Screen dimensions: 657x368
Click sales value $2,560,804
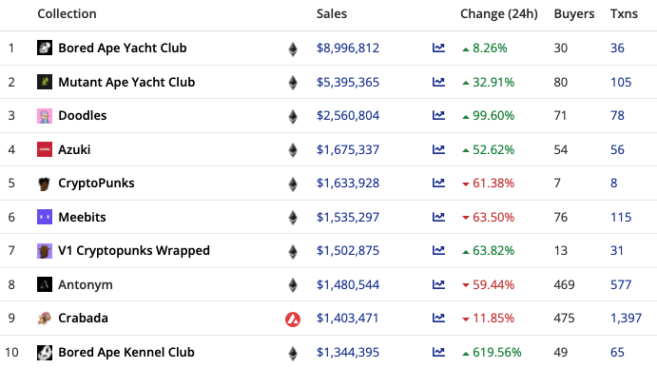(348, 115)
